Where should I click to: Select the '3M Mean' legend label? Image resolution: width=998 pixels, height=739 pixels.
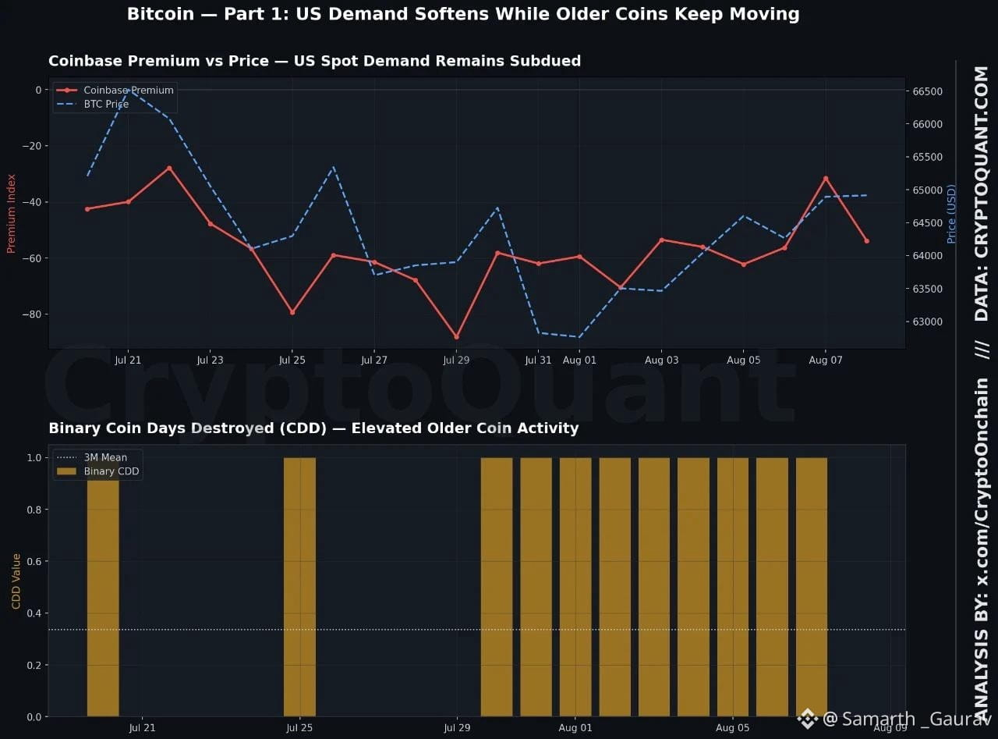pos(105,457)
